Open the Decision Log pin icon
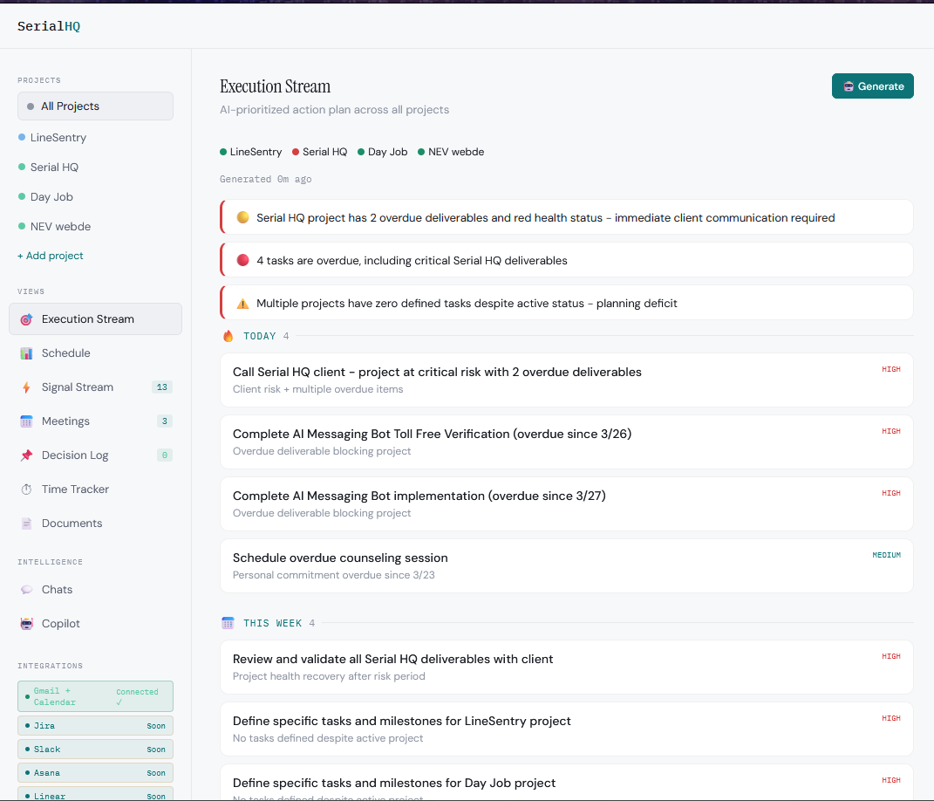934x801 pixels. click(27, 455)
